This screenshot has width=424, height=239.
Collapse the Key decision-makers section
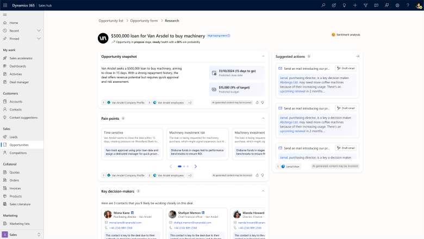click(x=263, y=191)
